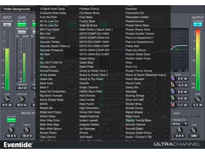Pick the H8000 Micro Pitch preset
205x154 pixels.
tap(91, 92)
